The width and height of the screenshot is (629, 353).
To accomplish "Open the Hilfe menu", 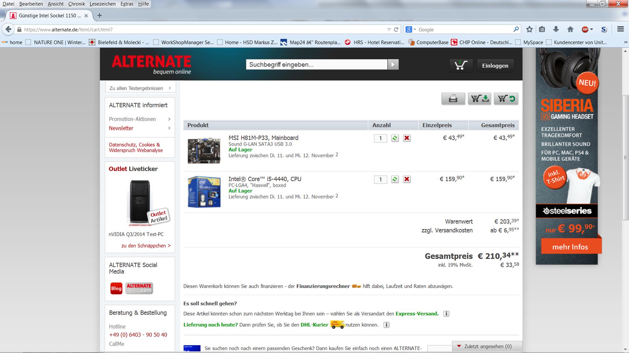I will [143, 4].
